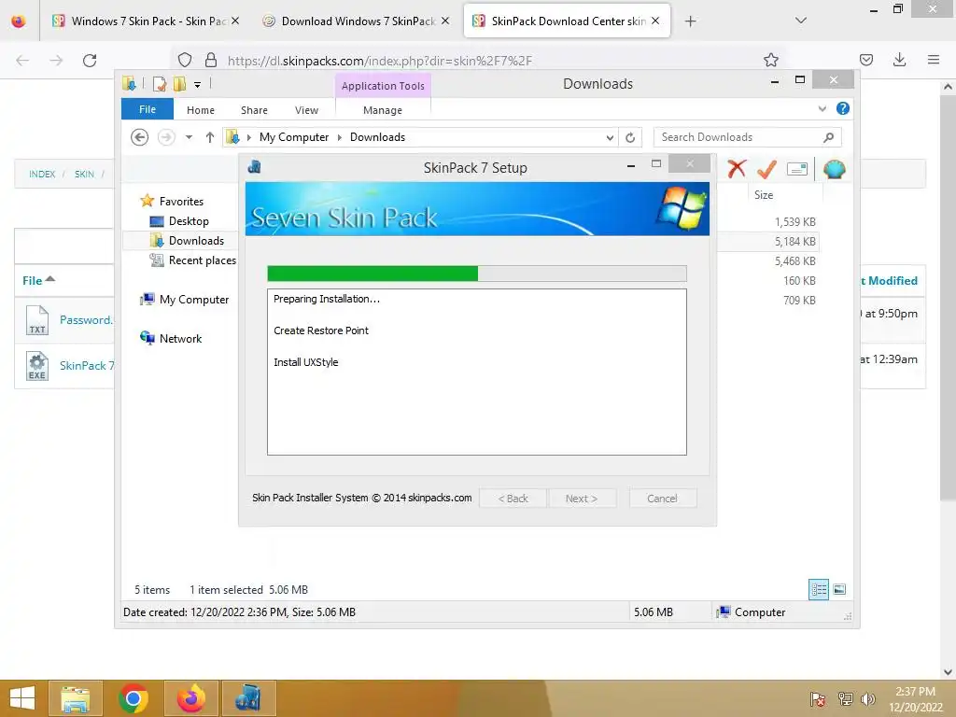956x717 pixels.
Task: Open the Explorer File menu tab
Action: pos(148,109)
